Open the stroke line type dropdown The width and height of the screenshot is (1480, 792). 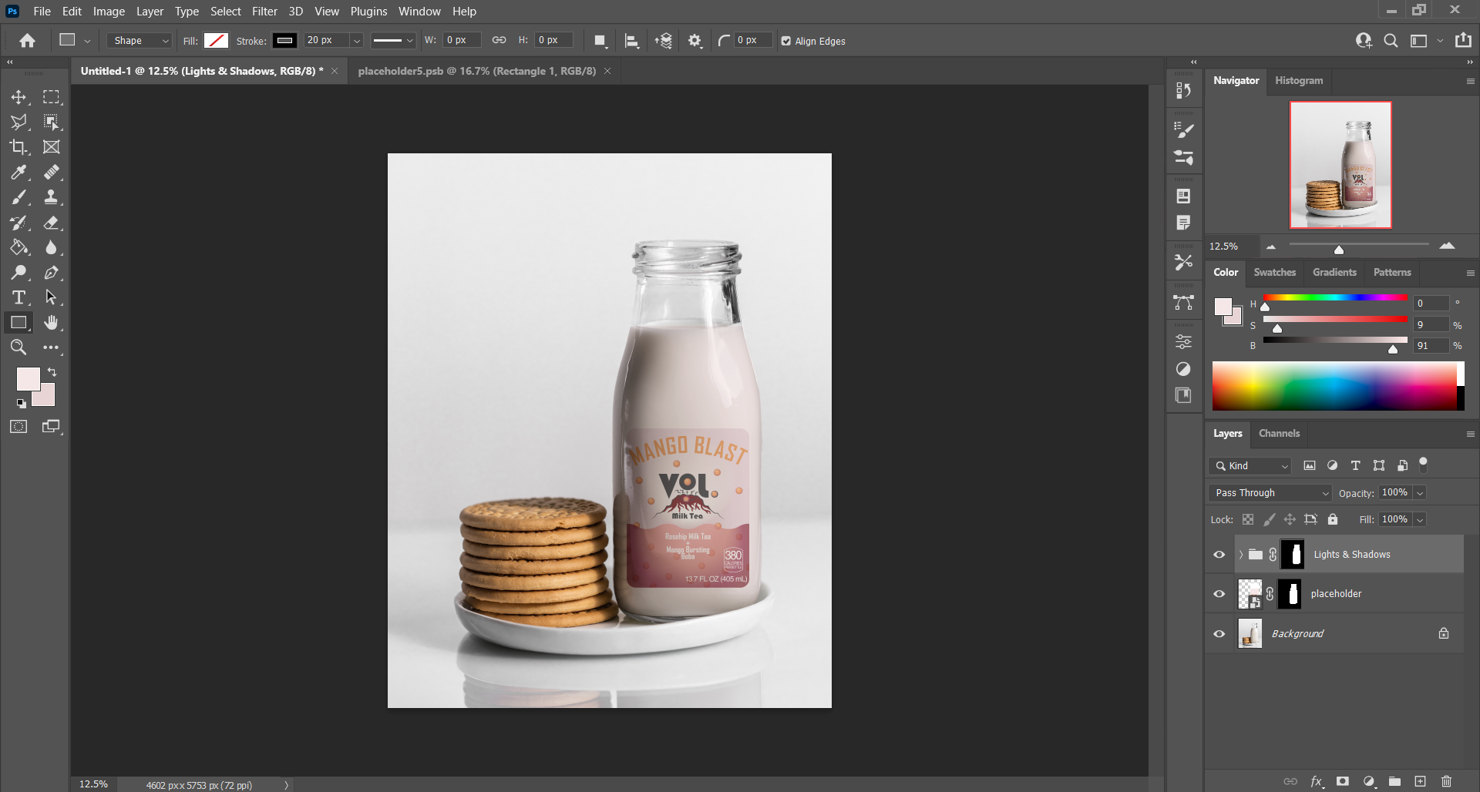[x=393, y=41]
